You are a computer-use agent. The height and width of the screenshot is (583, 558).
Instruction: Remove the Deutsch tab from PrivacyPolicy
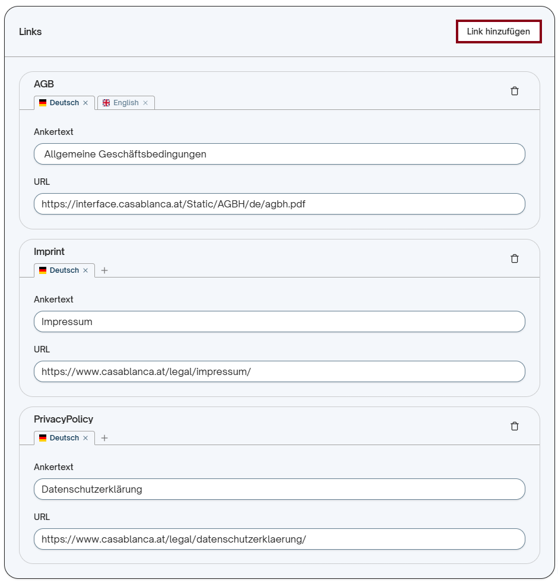tap(85, 438)
